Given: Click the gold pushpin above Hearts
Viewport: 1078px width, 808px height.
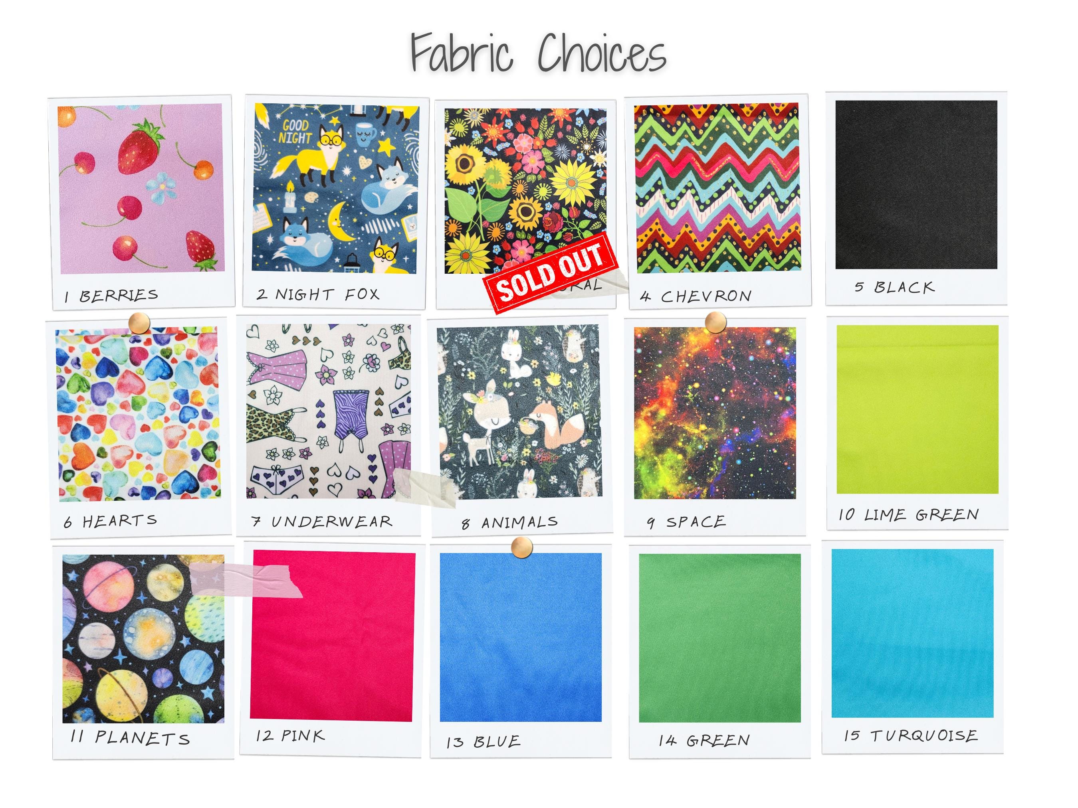Looking at the screenshot, I should point(139,323).
